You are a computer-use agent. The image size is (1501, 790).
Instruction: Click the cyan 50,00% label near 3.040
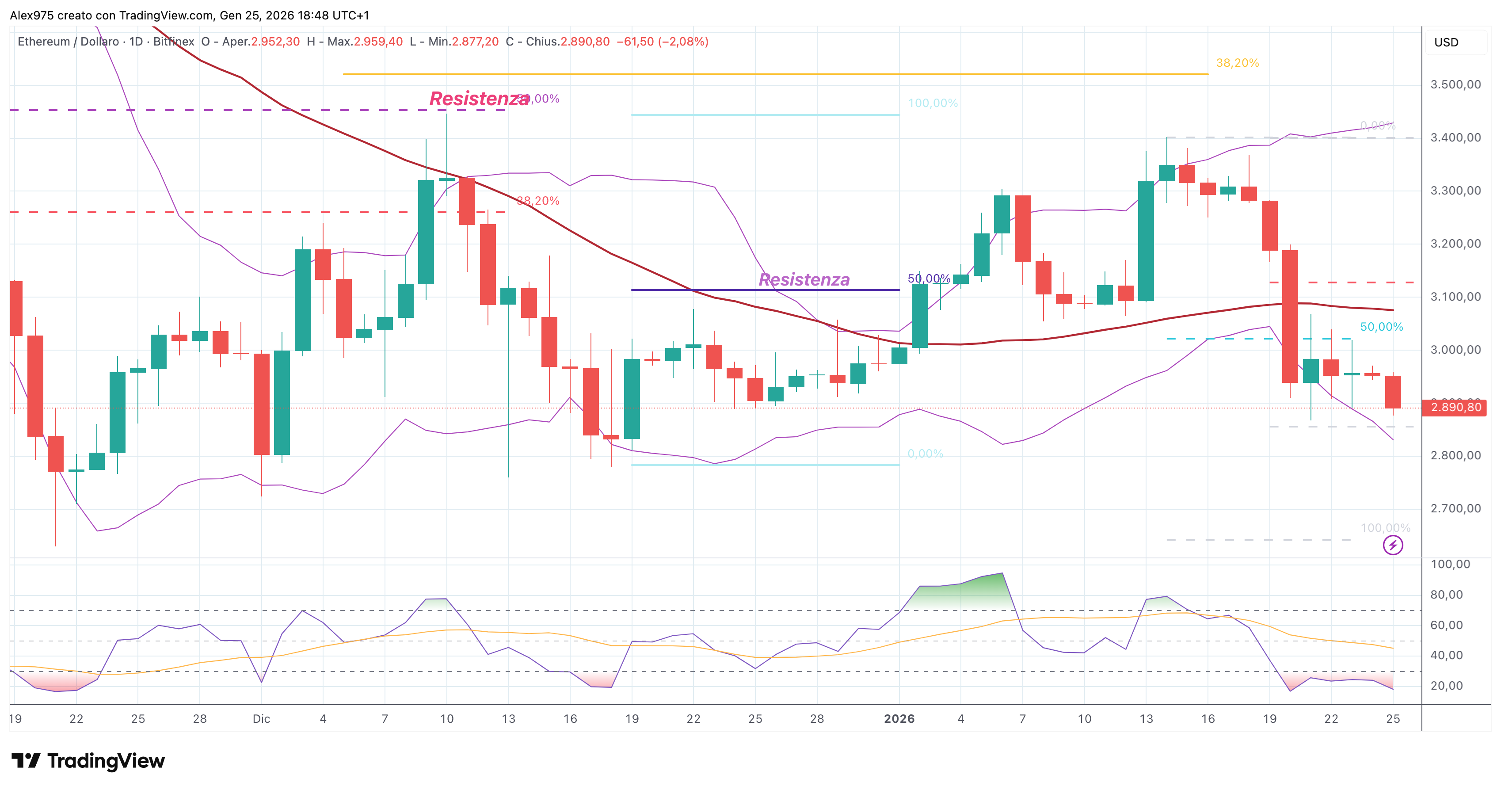pos(1382,327)
